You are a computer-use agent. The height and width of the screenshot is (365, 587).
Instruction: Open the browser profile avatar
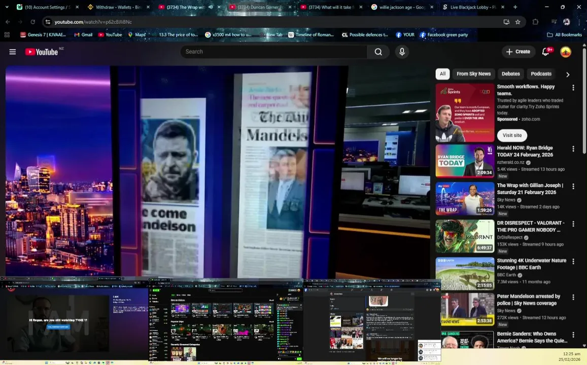(567, 22)
